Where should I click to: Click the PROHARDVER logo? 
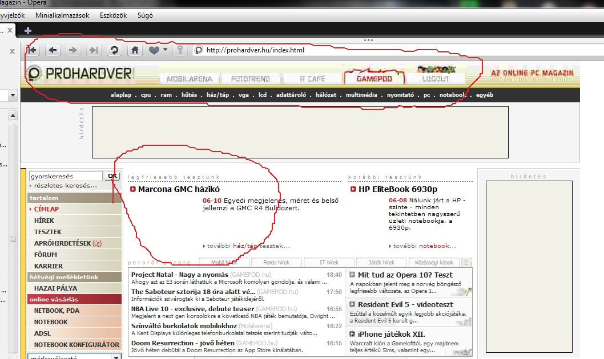80,73
